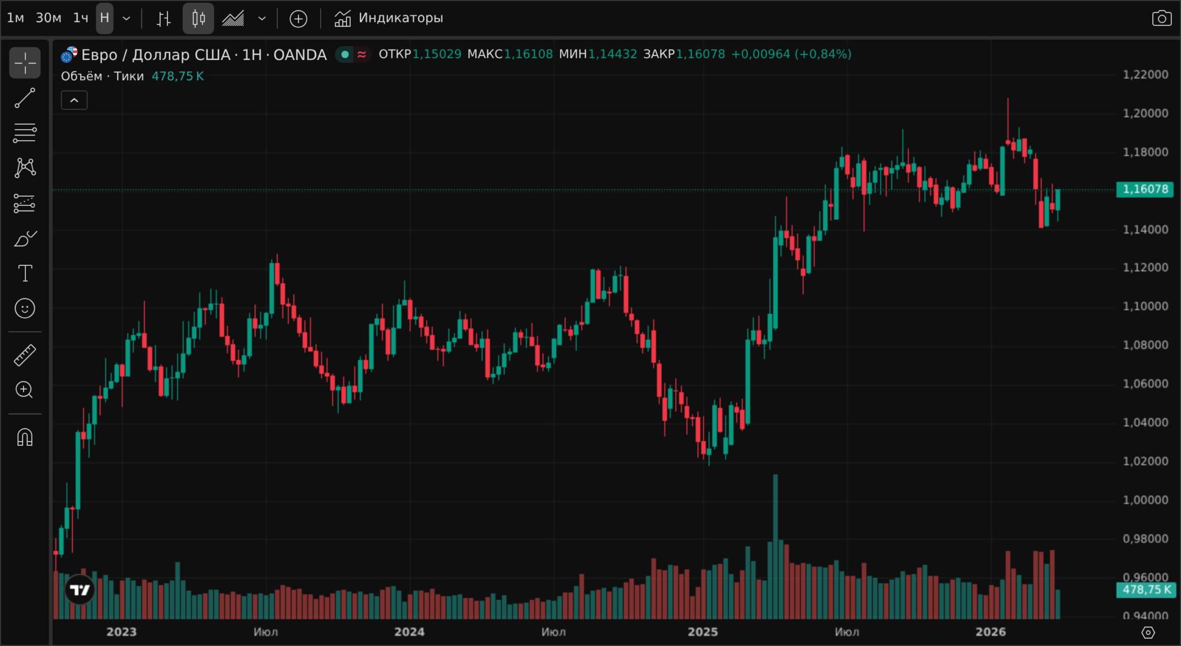Open the chart type dropdown arrow
The image size is (1181, 646).
point(262,18)
